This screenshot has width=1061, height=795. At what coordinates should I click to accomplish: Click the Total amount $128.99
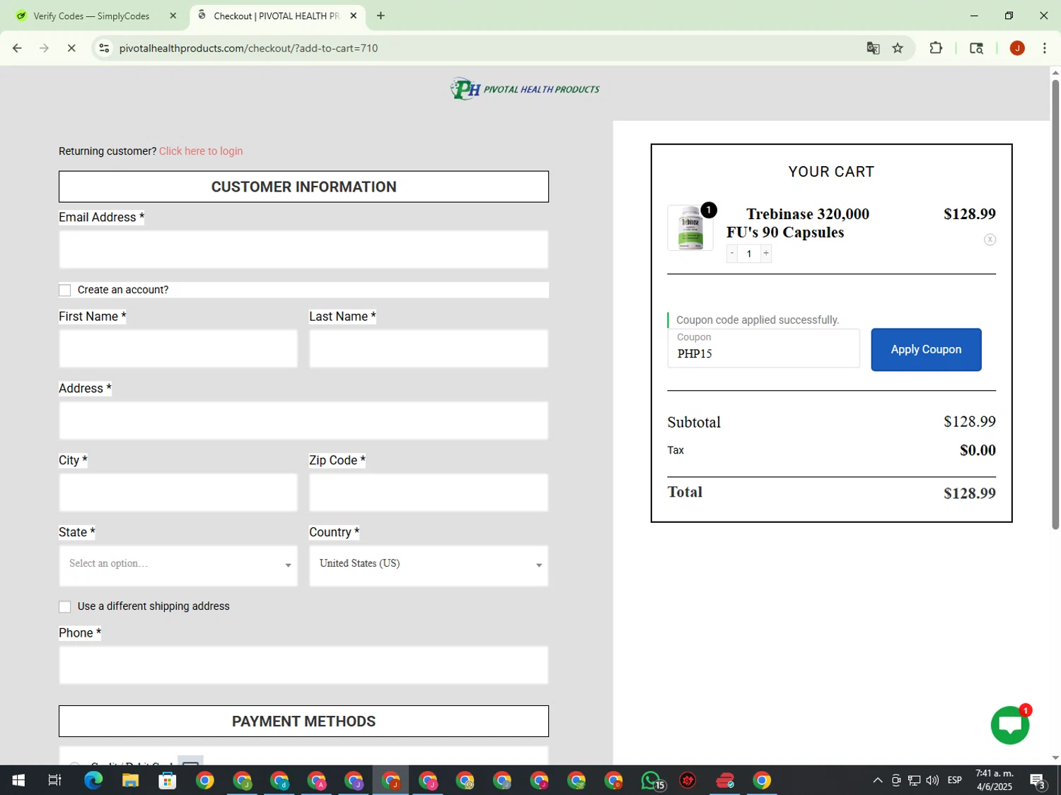[x=969, y=493]
